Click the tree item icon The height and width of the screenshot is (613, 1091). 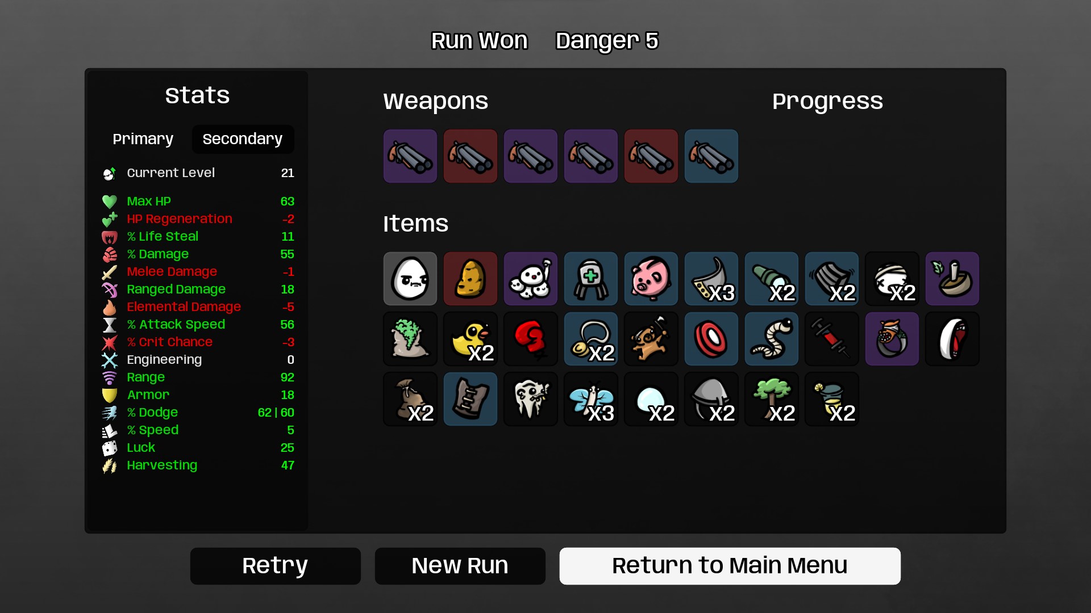pyautogui.click(x=771, y=399)
